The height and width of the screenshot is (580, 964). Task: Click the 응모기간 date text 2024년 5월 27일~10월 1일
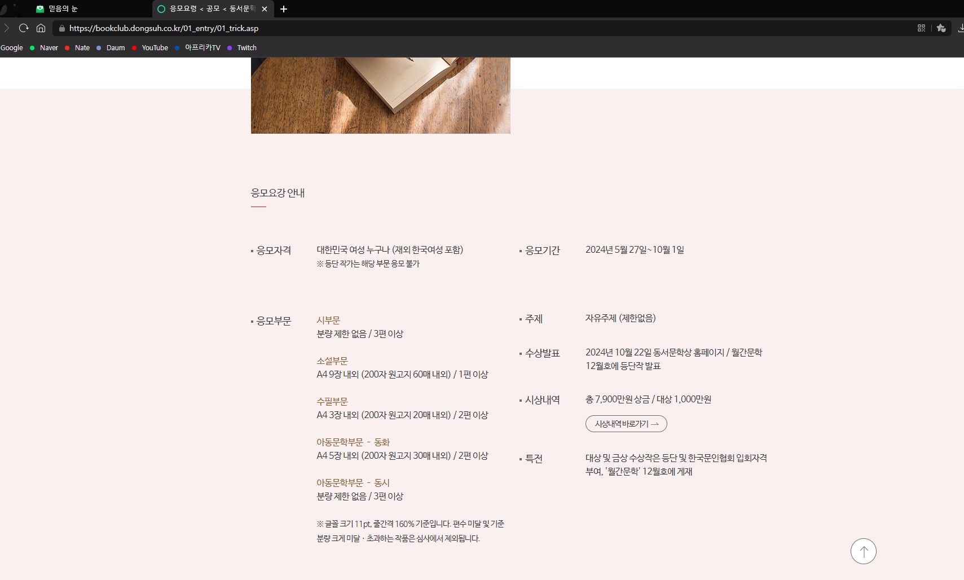[635, 250]
